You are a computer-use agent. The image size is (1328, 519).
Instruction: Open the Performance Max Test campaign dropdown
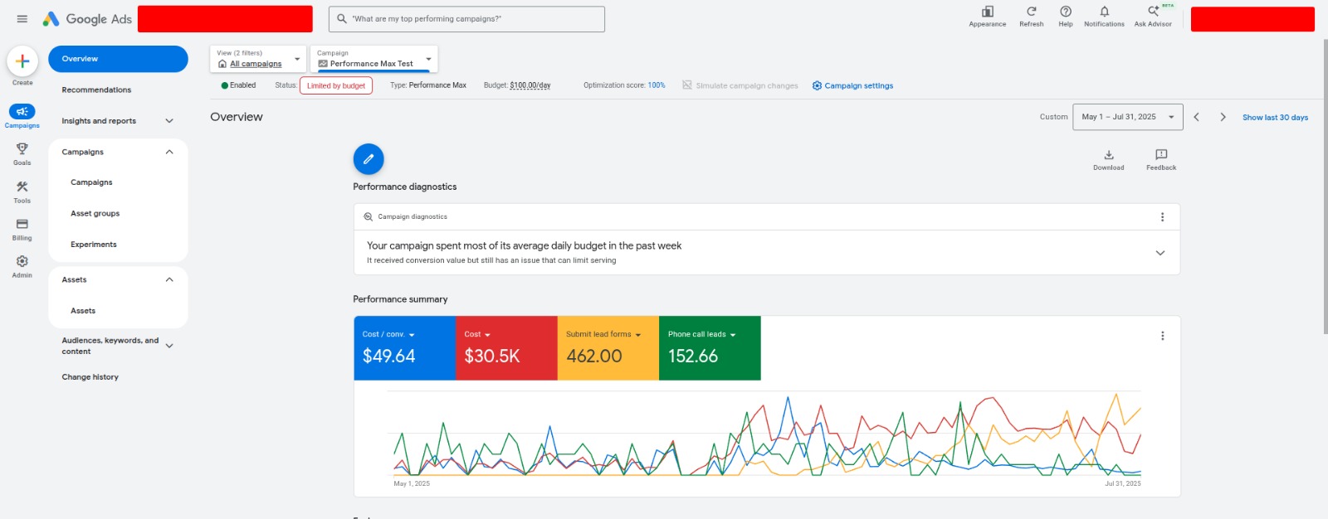coord(374,59)
